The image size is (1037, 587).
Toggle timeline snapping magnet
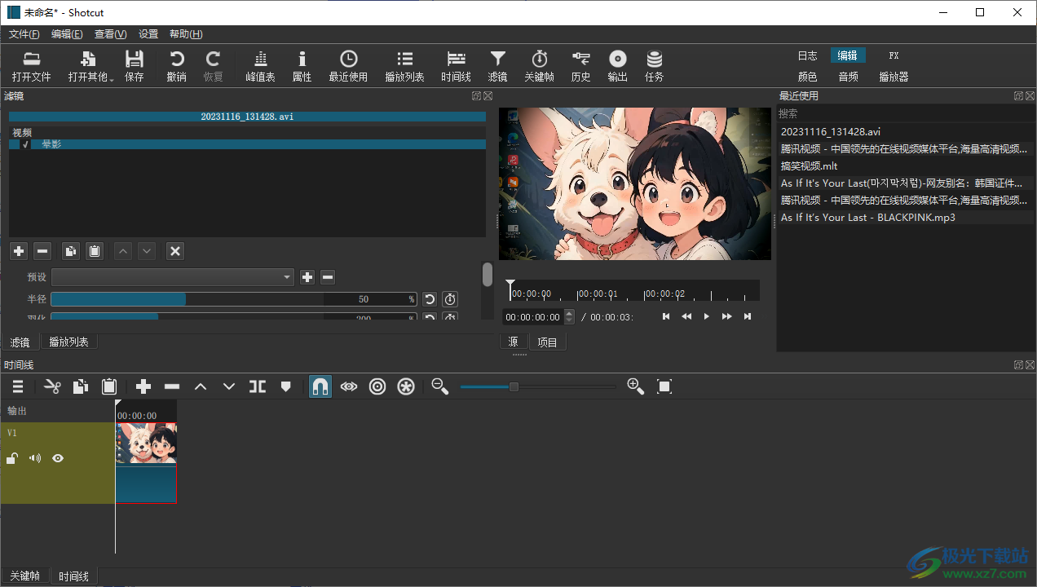coord(320,386)
